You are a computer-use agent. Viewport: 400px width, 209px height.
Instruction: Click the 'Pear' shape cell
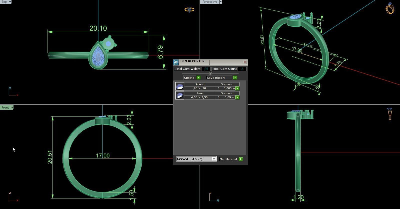200,93
